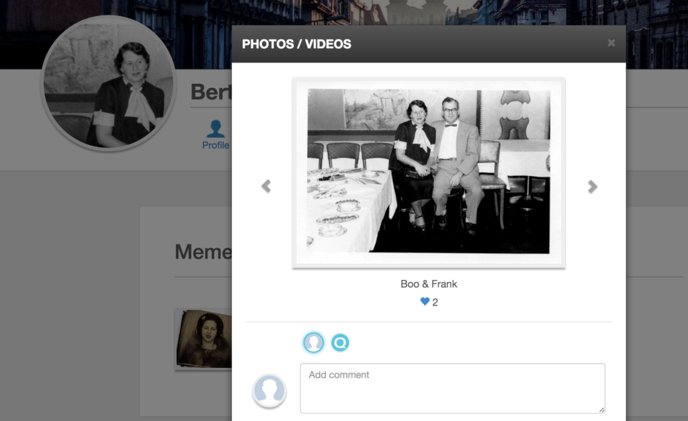Grab the comment box resize handle
The height and width of the screenshot is (421, 688).
601,409
